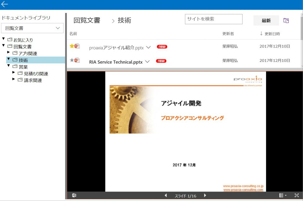Collapse the 技術 folder node

[9, 59]
